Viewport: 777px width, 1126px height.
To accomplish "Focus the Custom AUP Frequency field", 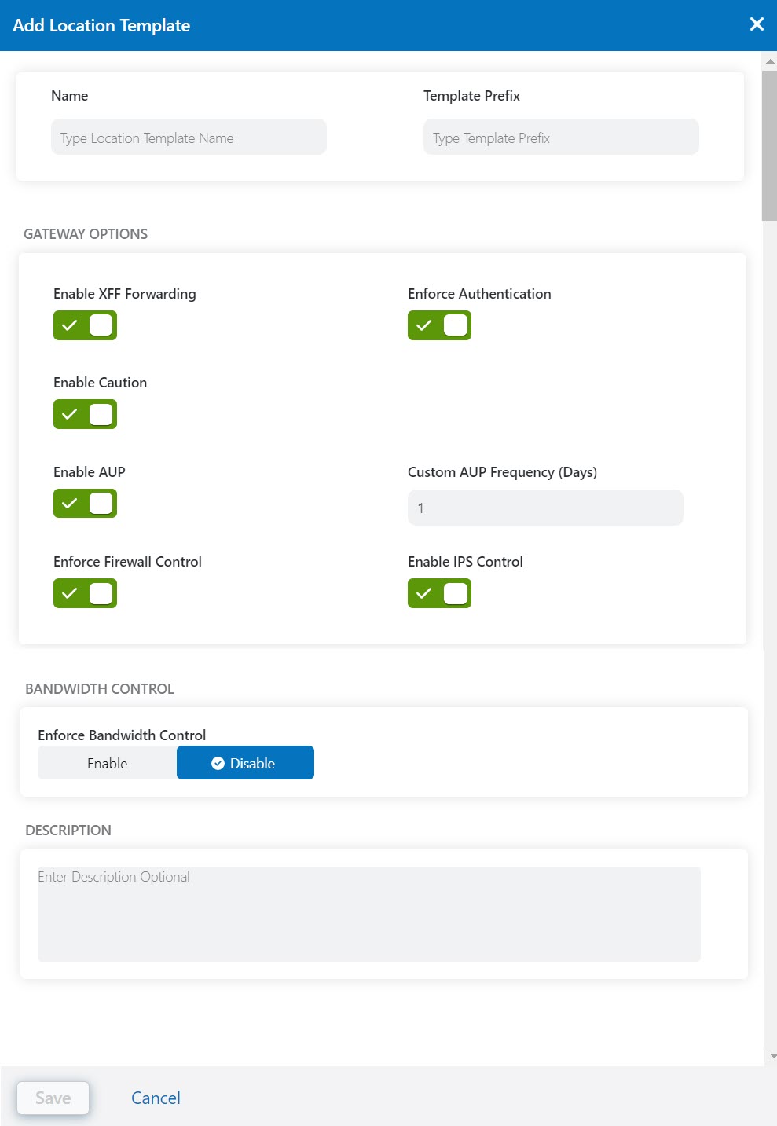I will pos(544,507).
